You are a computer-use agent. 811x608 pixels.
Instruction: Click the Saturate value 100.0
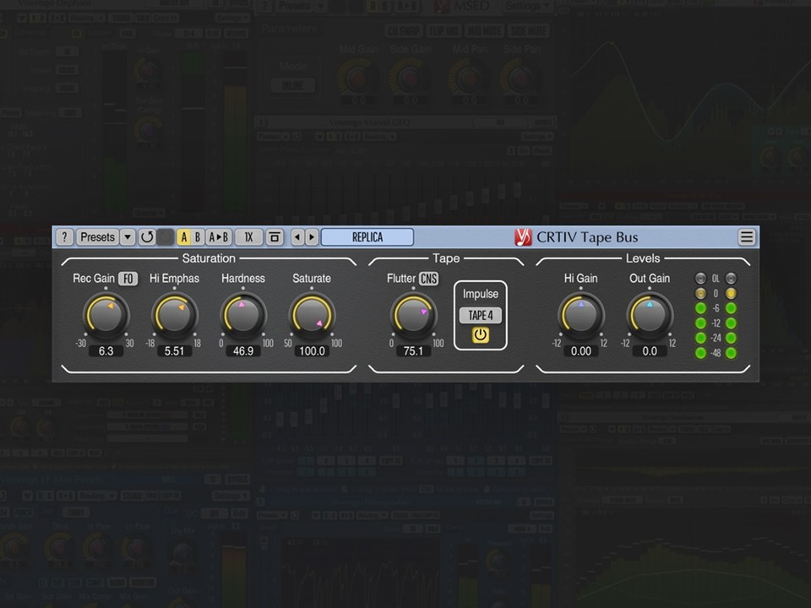pos(312,351)
